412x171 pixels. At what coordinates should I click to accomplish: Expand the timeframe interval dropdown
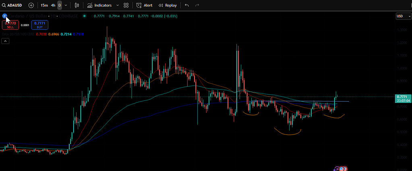pyautogui.click(x=66, y=5)
